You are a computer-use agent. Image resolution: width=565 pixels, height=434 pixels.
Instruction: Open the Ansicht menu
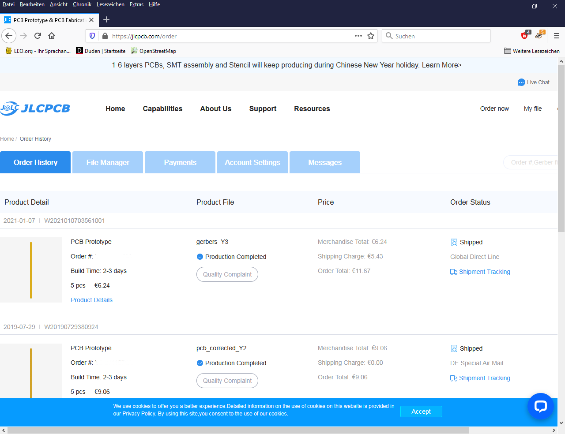tap(59, 4)
